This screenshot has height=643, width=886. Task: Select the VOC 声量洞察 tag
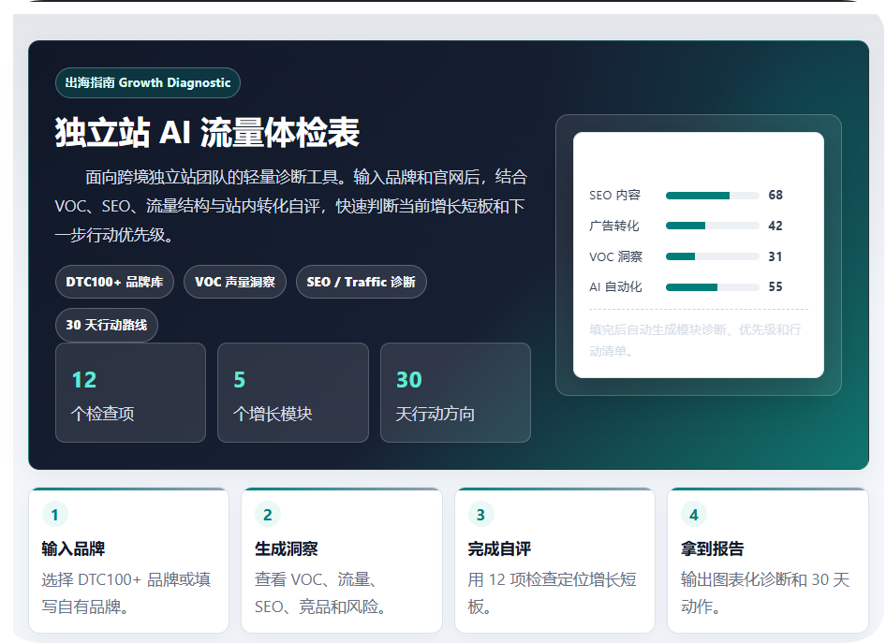coord(234,282)
